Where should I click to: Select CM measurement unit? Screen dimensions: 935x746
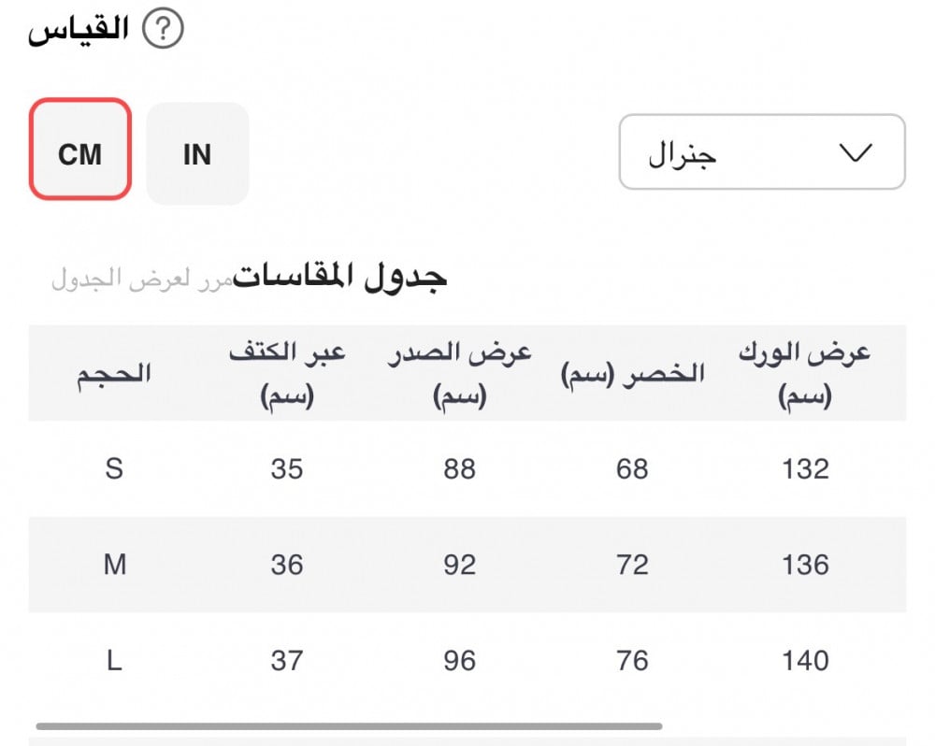coord(79,149)
